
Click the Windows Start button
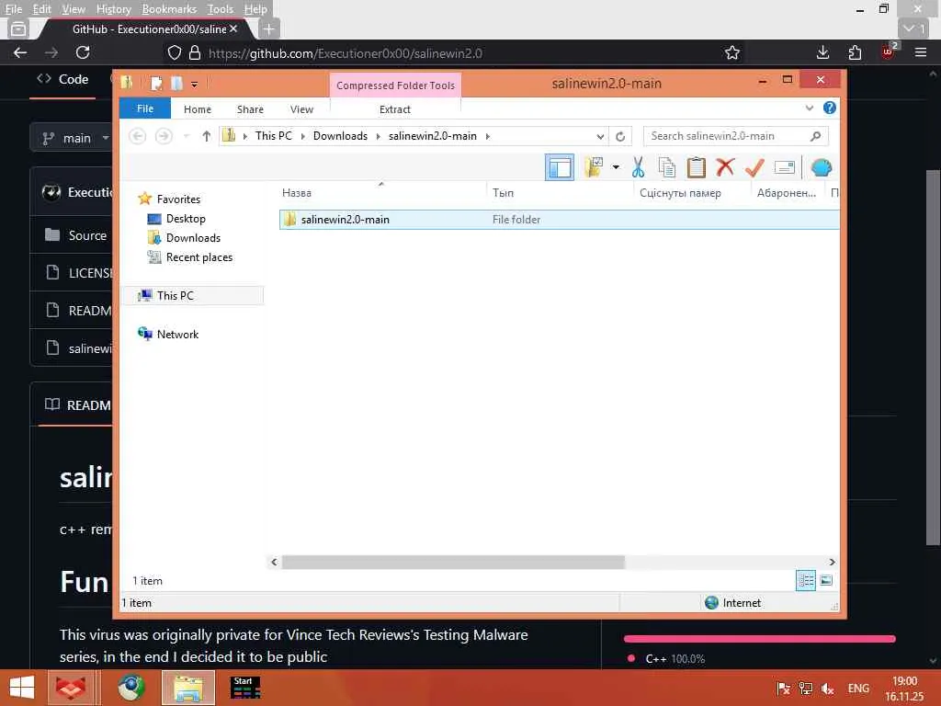pyautogui.click(x=22, y=688)
